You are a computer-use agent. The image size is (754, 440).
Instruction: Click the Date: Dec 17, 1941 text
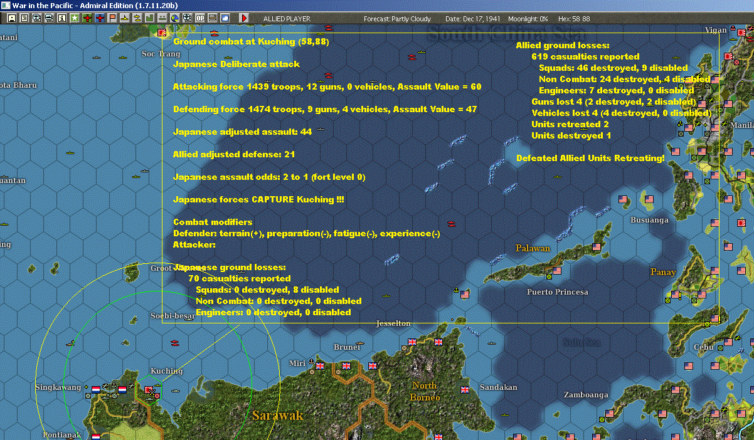[473, 19]
